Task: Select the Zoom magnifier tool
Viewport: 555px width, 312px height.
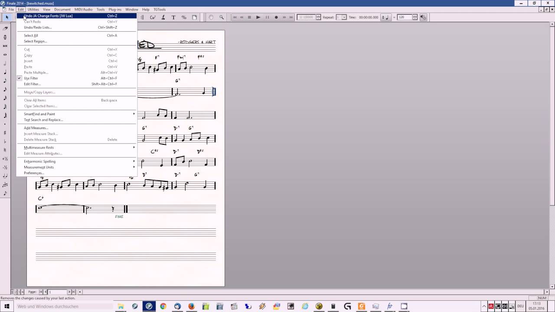Action: [x=222, y=17]
